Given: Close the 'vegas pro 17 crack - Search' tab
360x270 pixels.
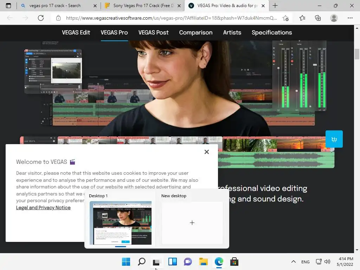Looking at the screenshot, I should [95, 6].
